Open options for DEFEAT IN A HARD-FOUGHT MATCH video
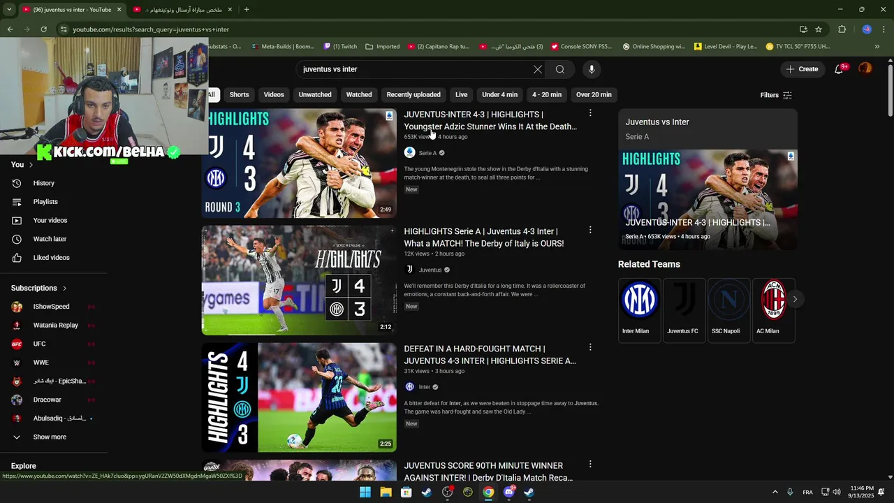The width and height of the screenshot is (894, 503). click(590, 347)
